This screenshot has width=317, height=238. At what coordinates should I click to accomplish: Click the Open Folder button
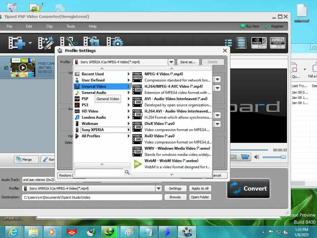coord(200,197)
